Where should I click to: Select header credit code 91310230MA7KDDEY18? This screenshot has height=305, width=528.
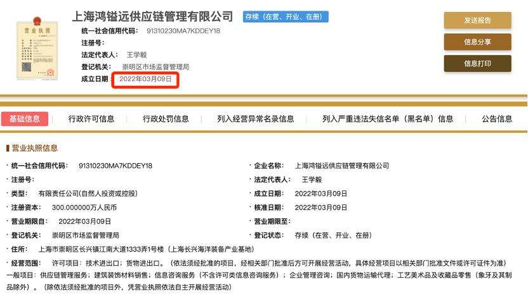tap(183, 31)
